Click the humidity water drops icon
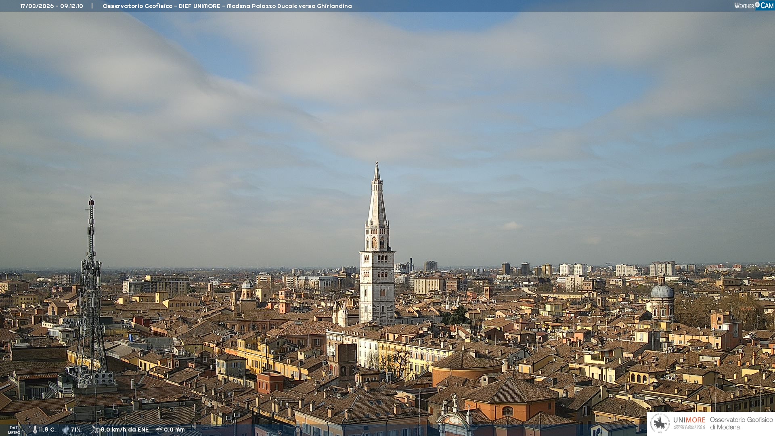Viewport: 775px width, 436px height. point(65,430)
